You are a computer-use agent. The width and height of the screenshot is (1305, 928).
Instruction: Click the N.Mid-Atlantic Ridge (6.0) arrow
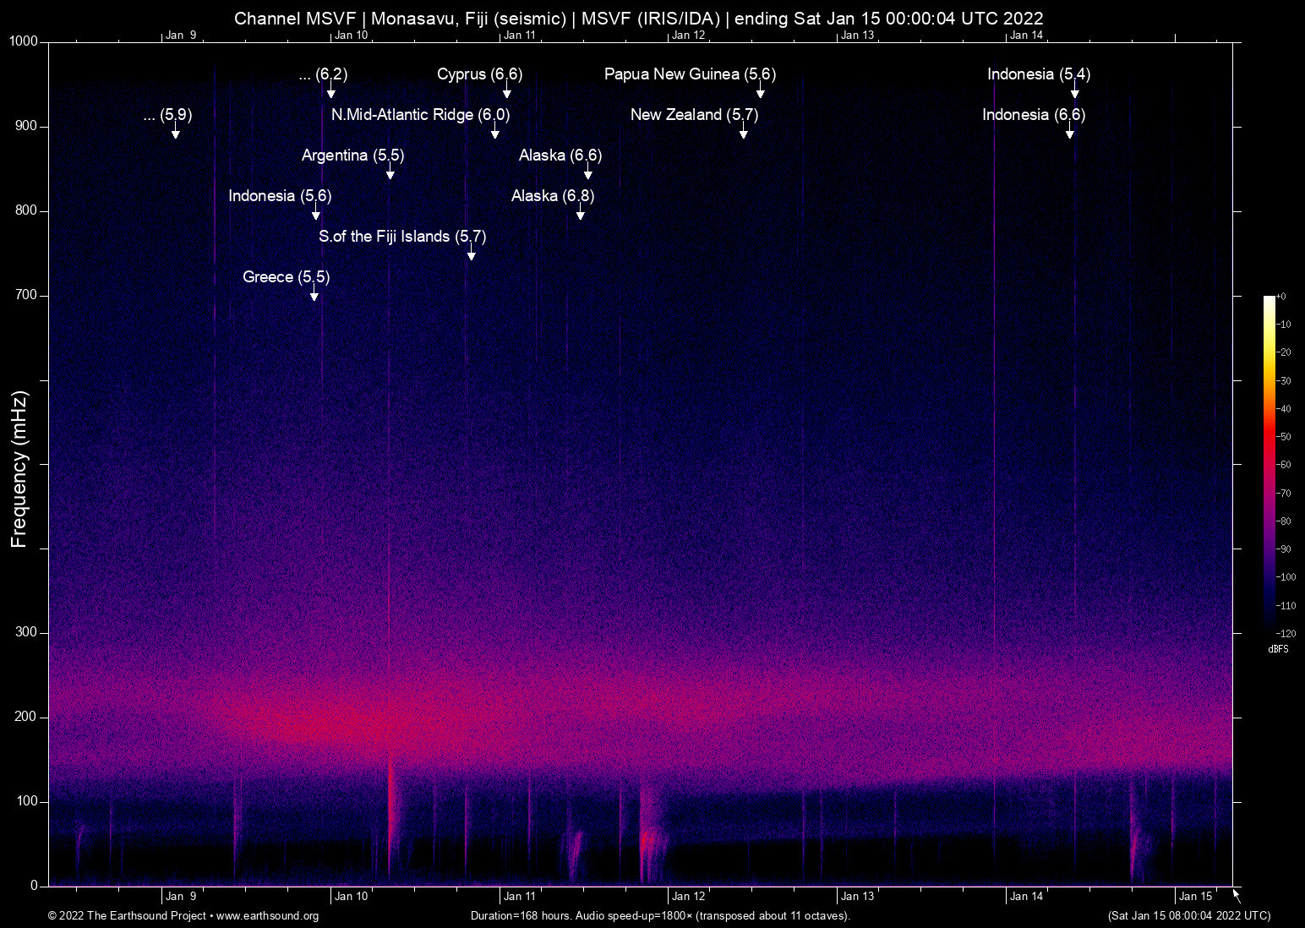495,130
